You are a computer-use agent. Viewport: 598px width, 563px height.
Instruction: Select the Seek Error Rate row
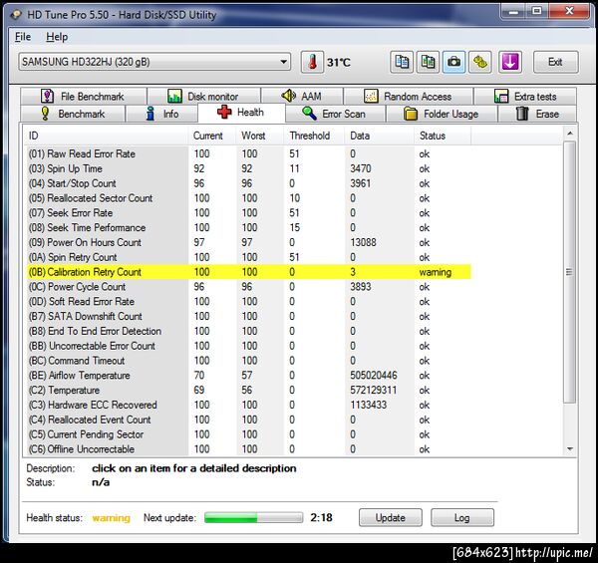[248, 213]
